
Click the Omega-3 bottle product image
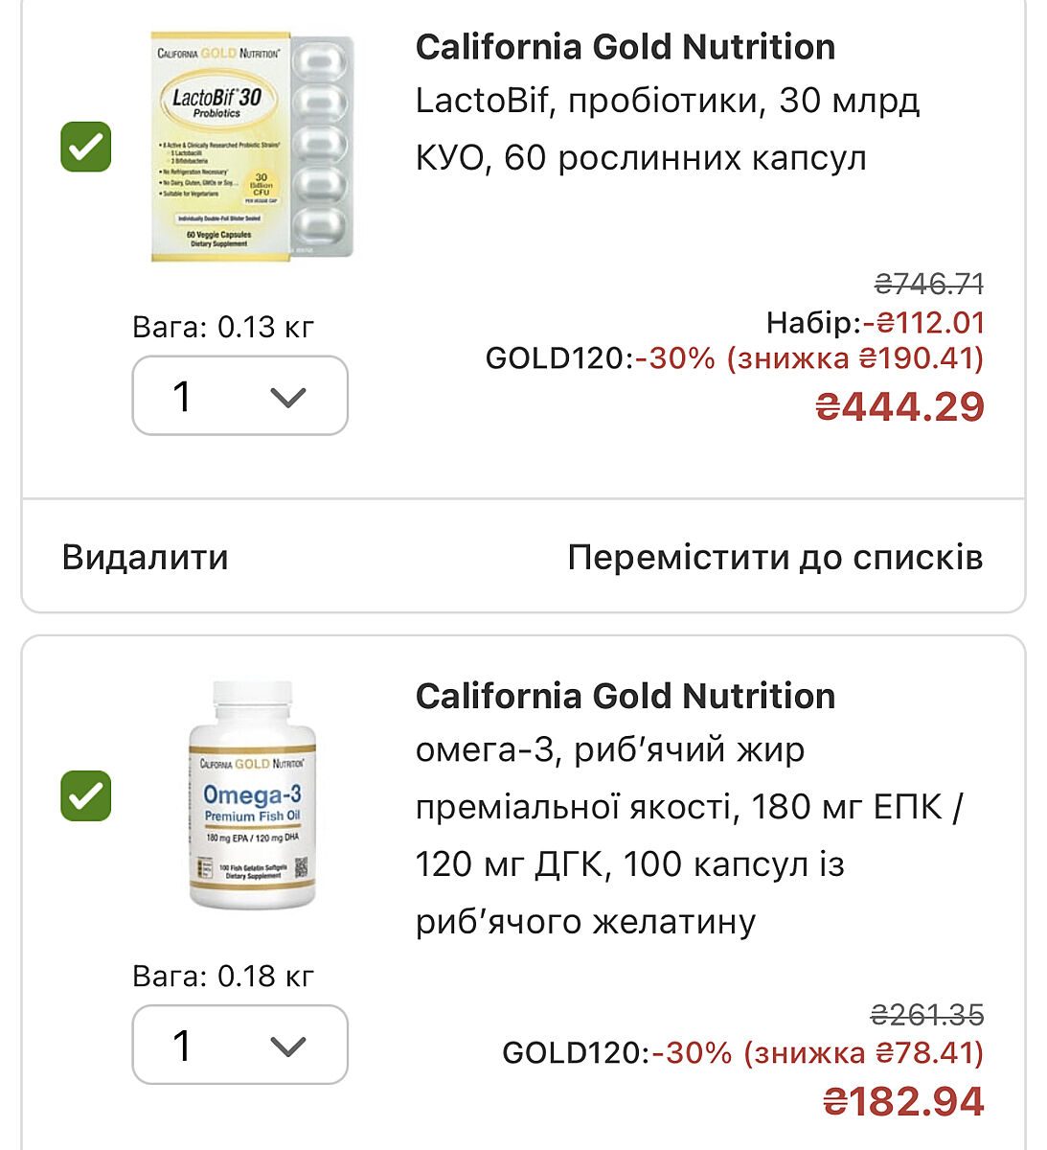point(252,795)
